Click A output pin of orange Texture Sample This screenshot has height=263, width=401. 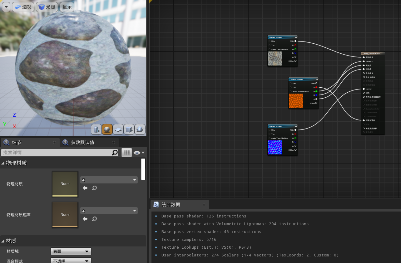click(x=316, y=99)
